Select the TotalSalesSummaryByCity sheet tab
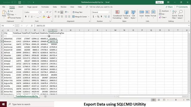Image resolution: width=191 pixels, height=107 pixels. click(x=27, y=96)
